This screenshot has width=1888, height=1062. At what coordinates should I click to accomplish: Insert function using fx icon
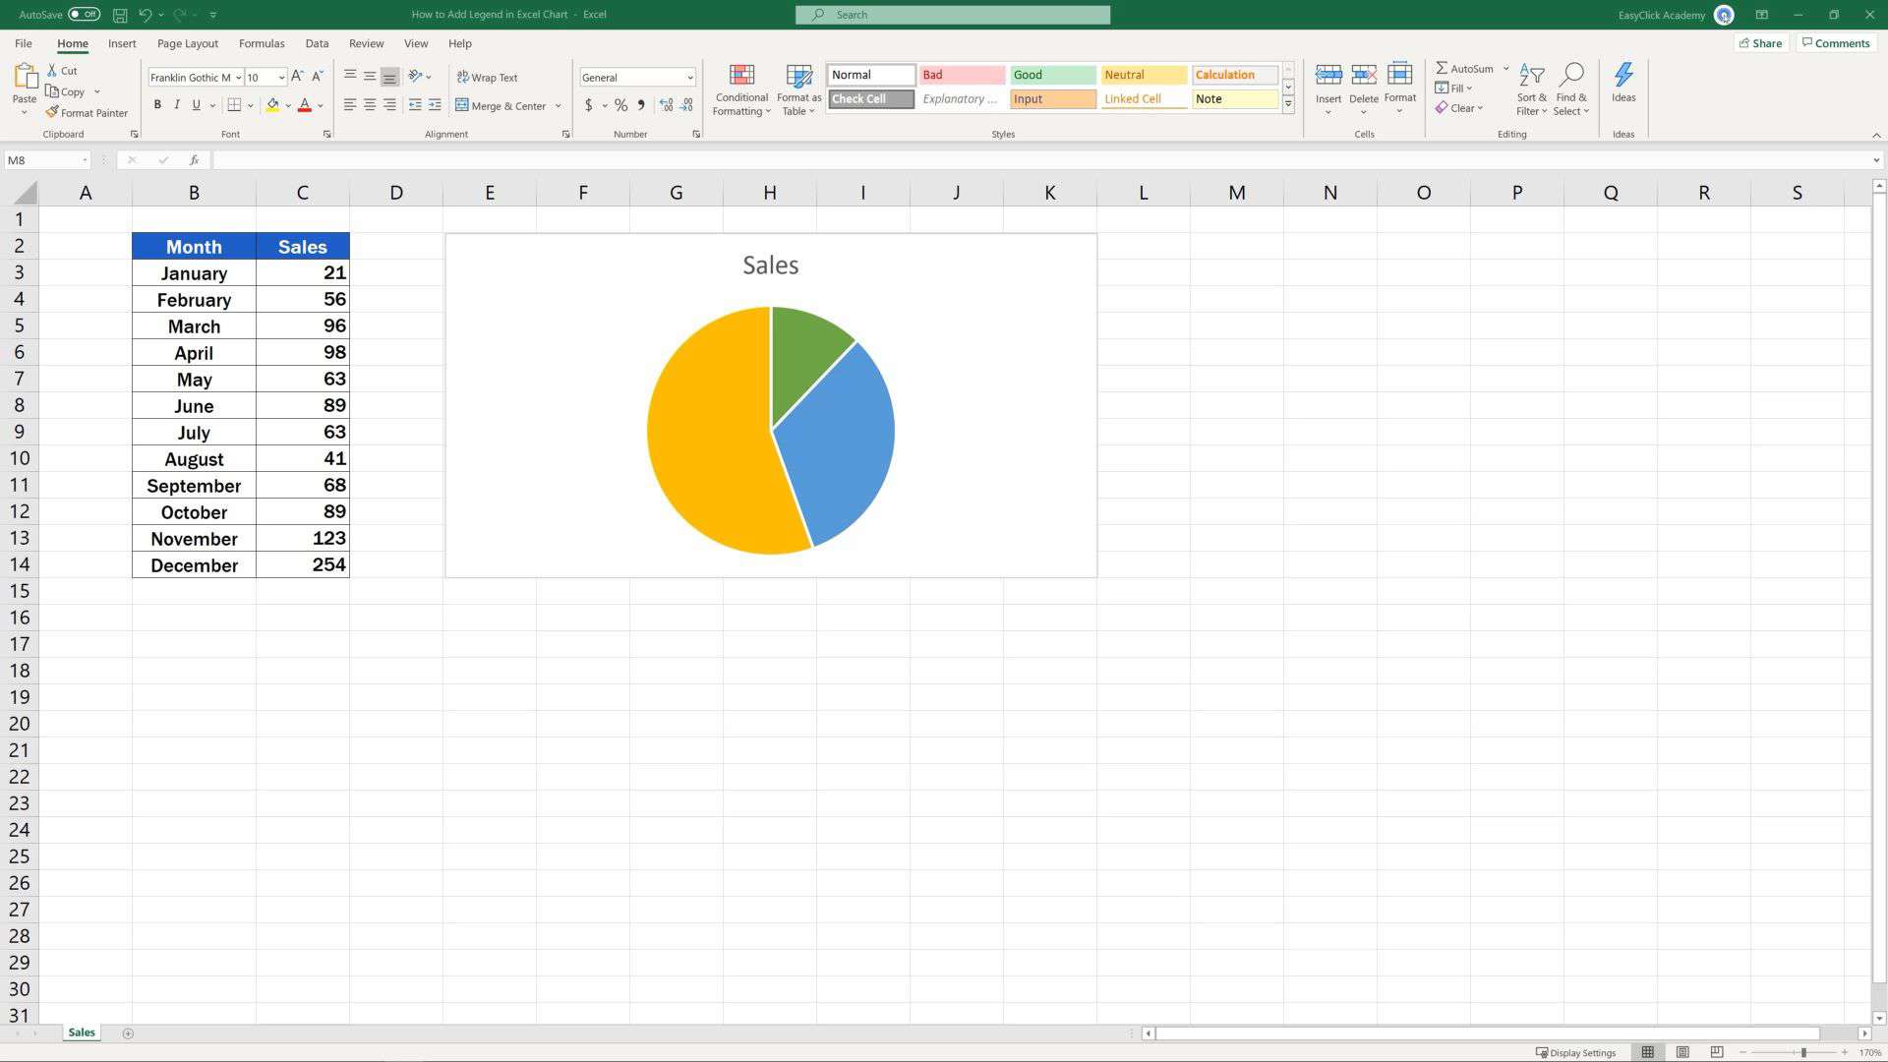point(194,160)
